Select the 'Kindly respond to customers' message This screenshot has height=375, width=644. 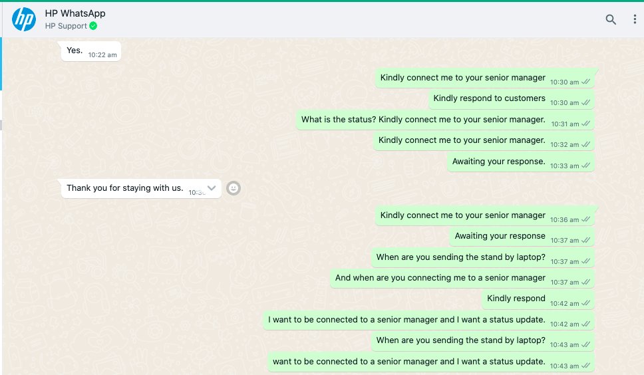512,99
